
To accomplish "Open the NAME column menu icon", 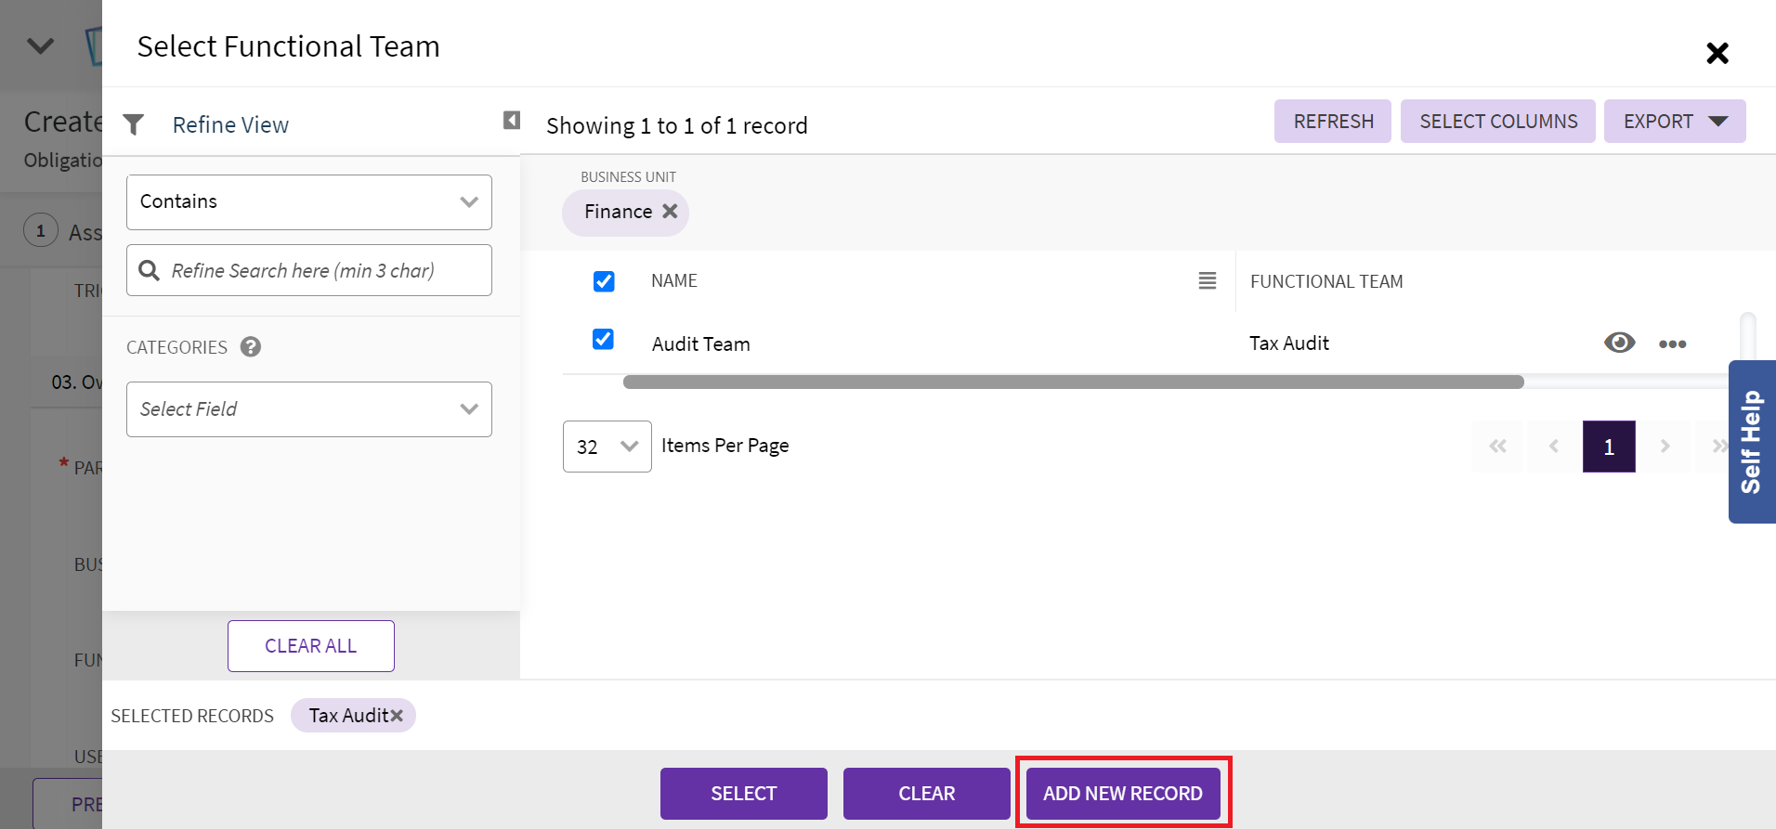I will click(1207, 280).
